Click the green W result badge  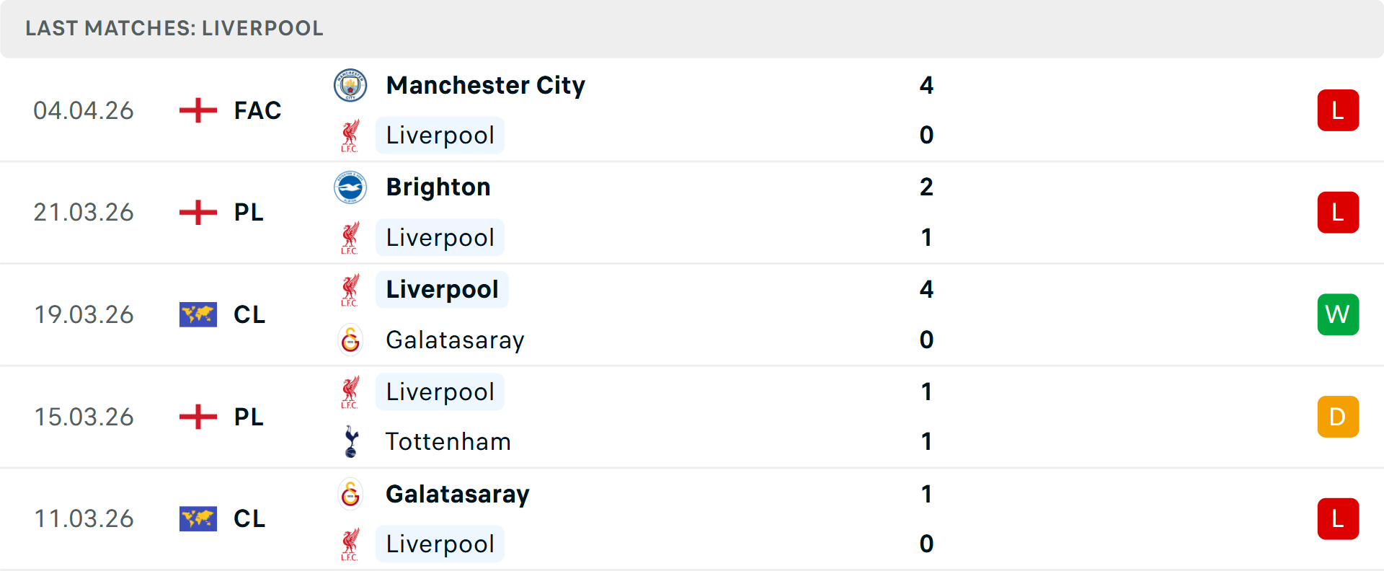1338,314
